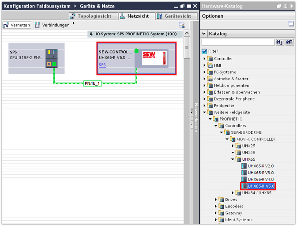Click the search upward icon in catalog

click(x=289, y=42)
